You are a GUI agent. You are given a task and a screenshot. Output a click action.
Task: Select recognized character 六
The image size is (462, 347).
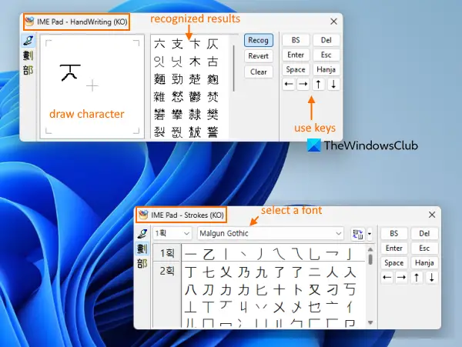[x=159, y=44]
